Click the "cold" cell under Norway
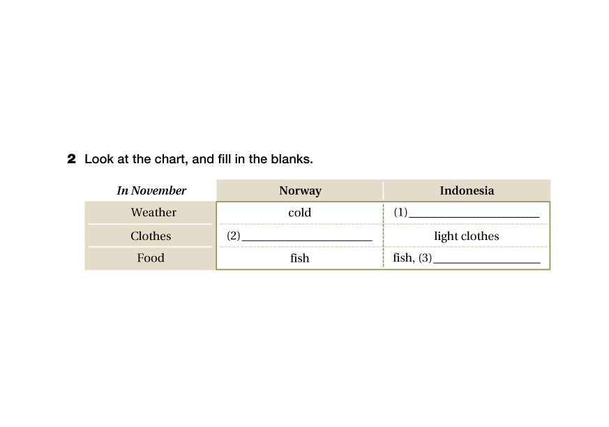This screenshot has width=609, height=427. [300, 212]
